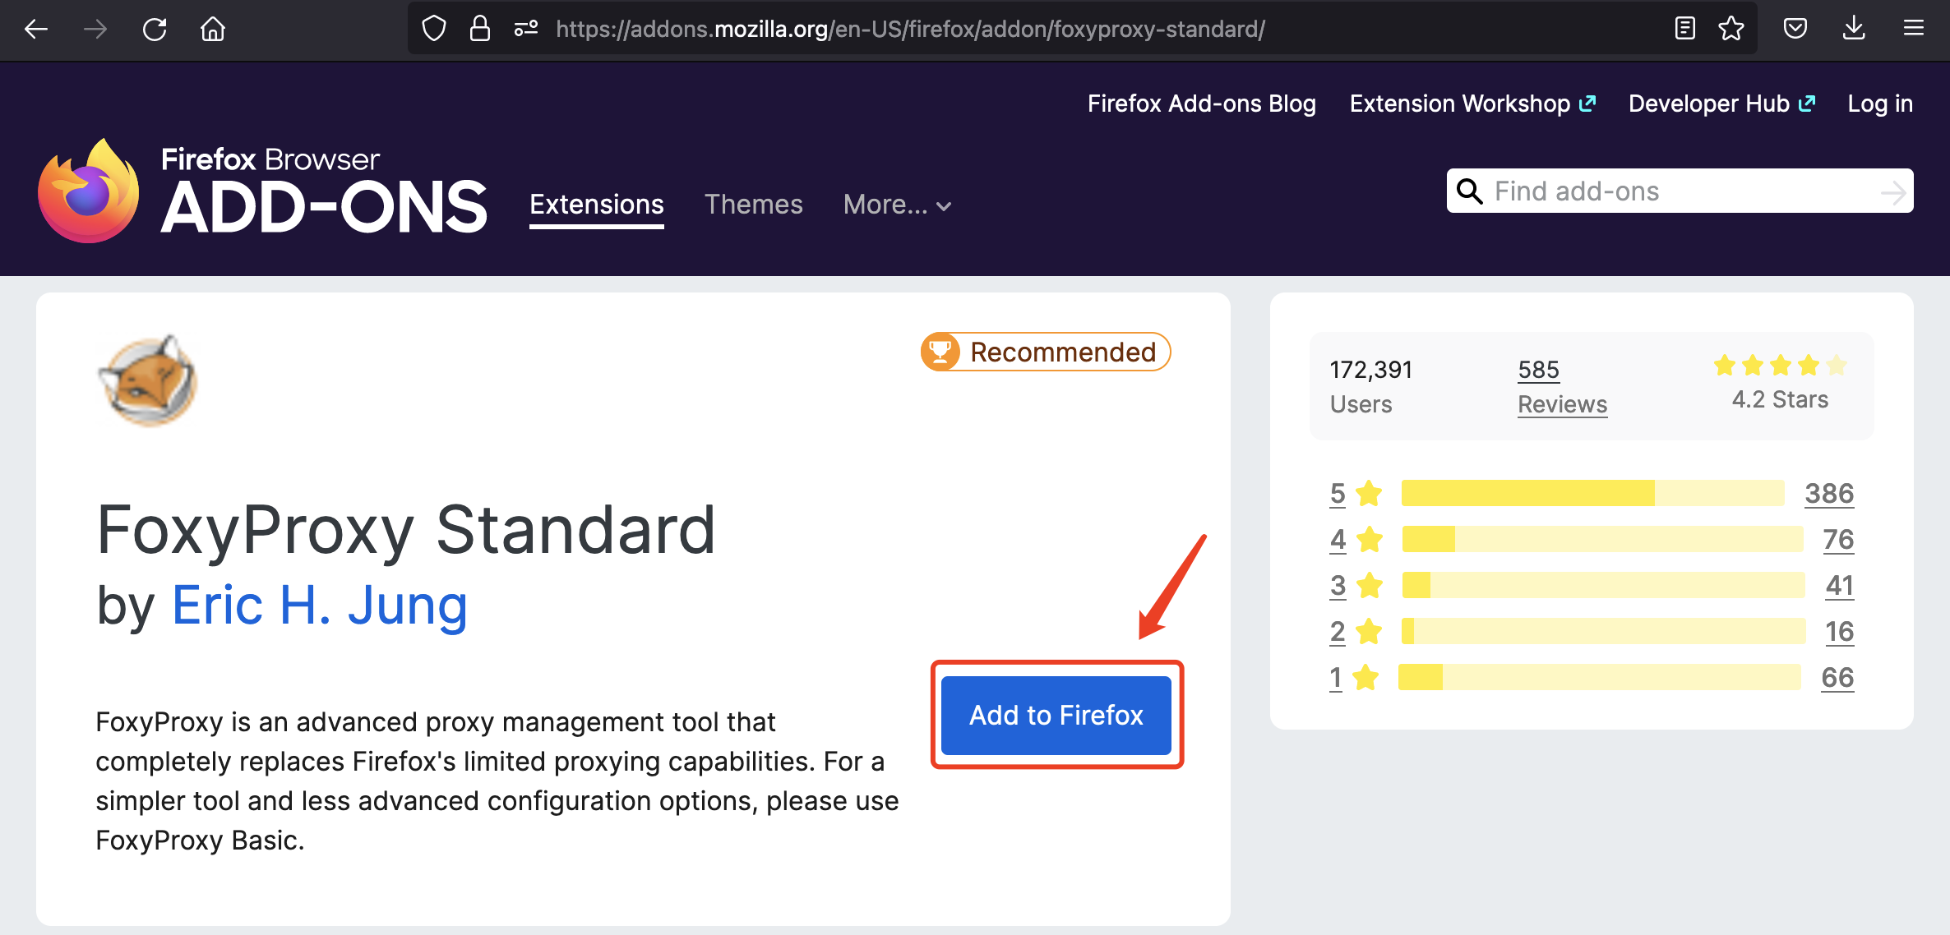
Task: Toggle reader view icon in address bar
Action: [1684, 30]
